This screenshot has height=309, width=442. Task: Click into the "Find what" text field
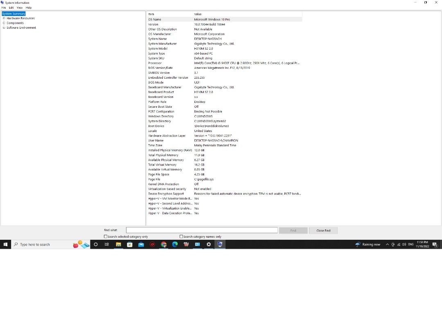201,230
